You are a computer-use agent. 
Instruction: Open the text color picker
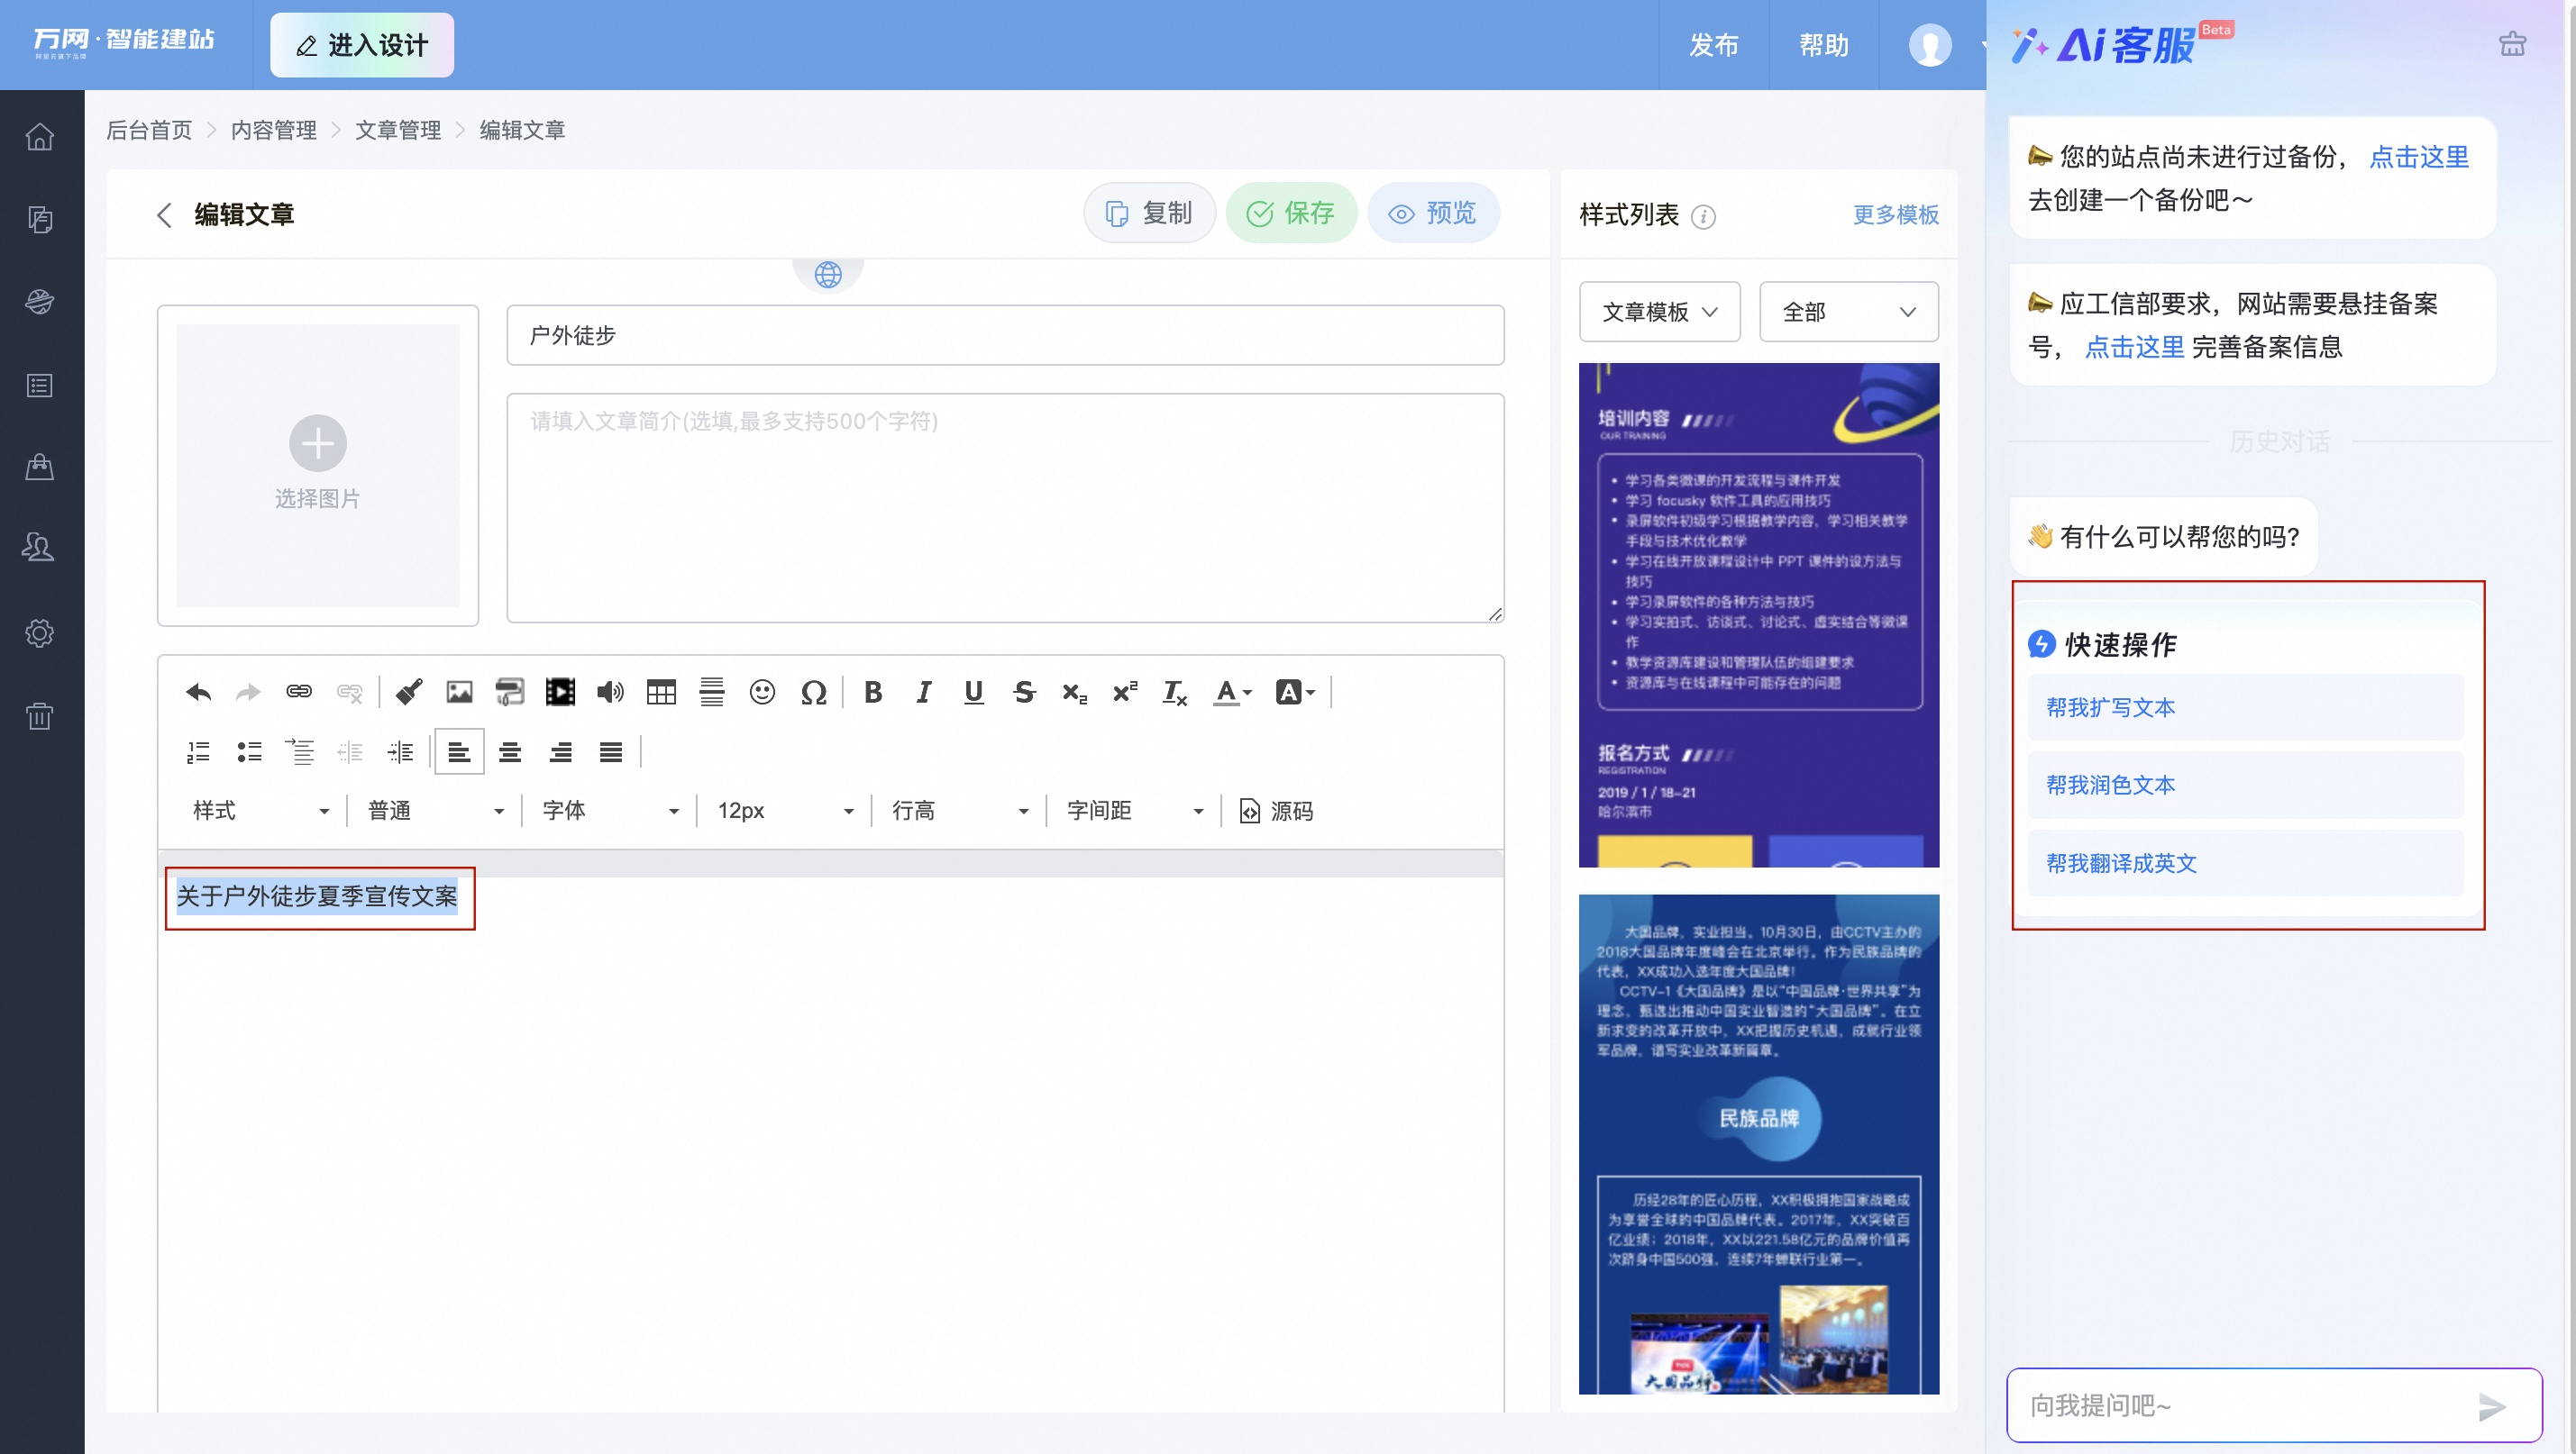1231,692
